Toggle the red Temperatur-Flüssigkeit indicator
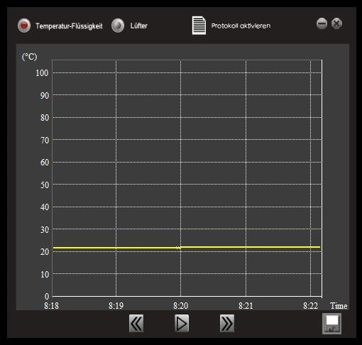This screenshot has width=362, height=345. (x=24, y=25)
